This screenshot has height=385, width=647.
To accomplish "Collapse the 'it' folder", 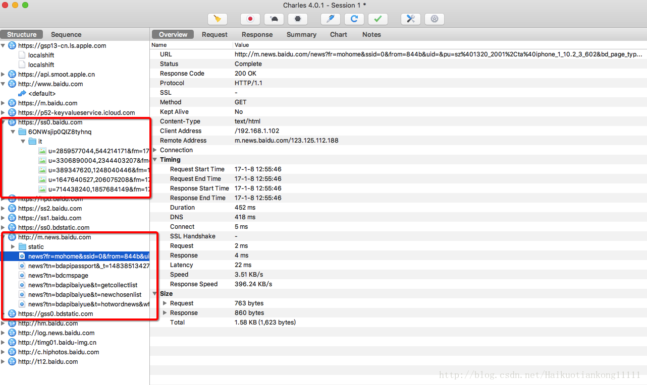I will tap(23, 141).
